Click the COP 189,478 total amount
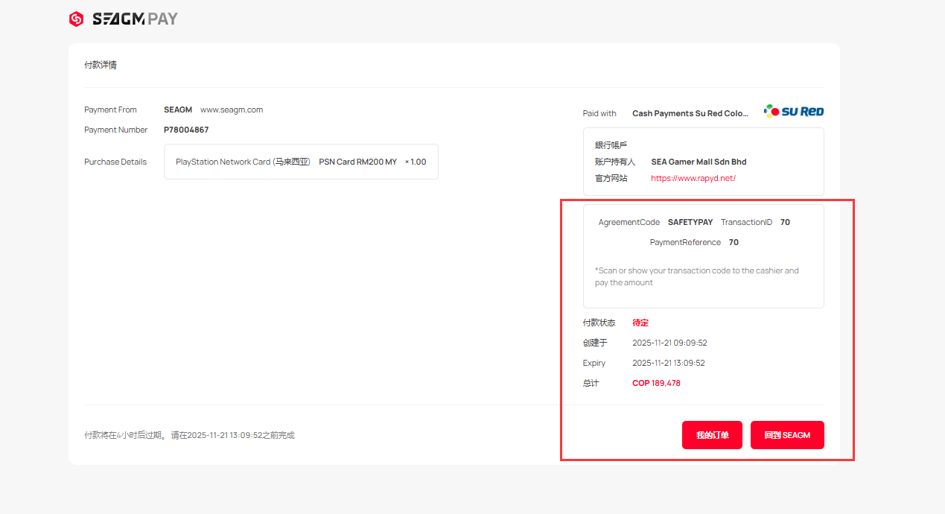 point(656,383)
